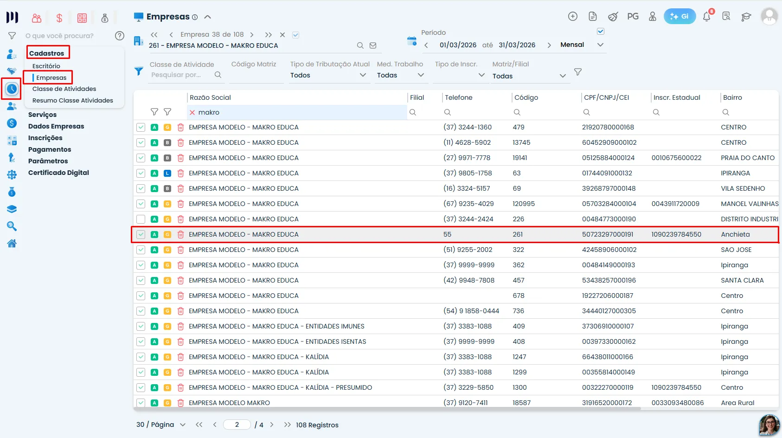The height and width of the screenshot is (438, 782).
Task: Open Classe de Atividades menu item
Action: coord(64,89)
